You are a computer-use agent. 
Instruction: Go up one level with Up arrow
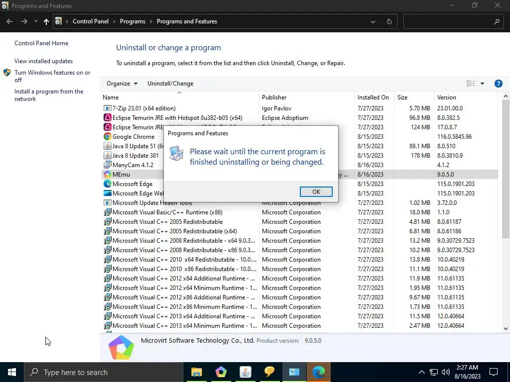coord(46,21)
